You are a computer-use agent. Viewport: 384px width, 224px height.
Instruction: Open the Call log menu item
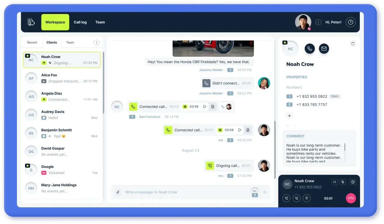tap(80, 22)
